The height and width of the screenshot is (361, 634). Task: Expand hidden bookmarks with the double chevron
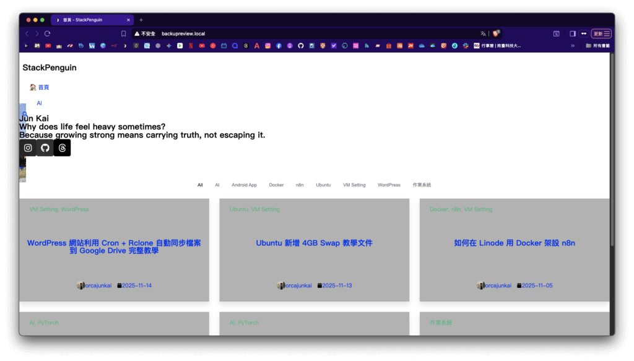click(573, 45)
